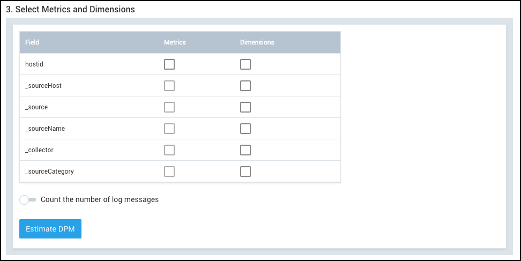Tick the Metrics checkbox for _source

[169, 107]
